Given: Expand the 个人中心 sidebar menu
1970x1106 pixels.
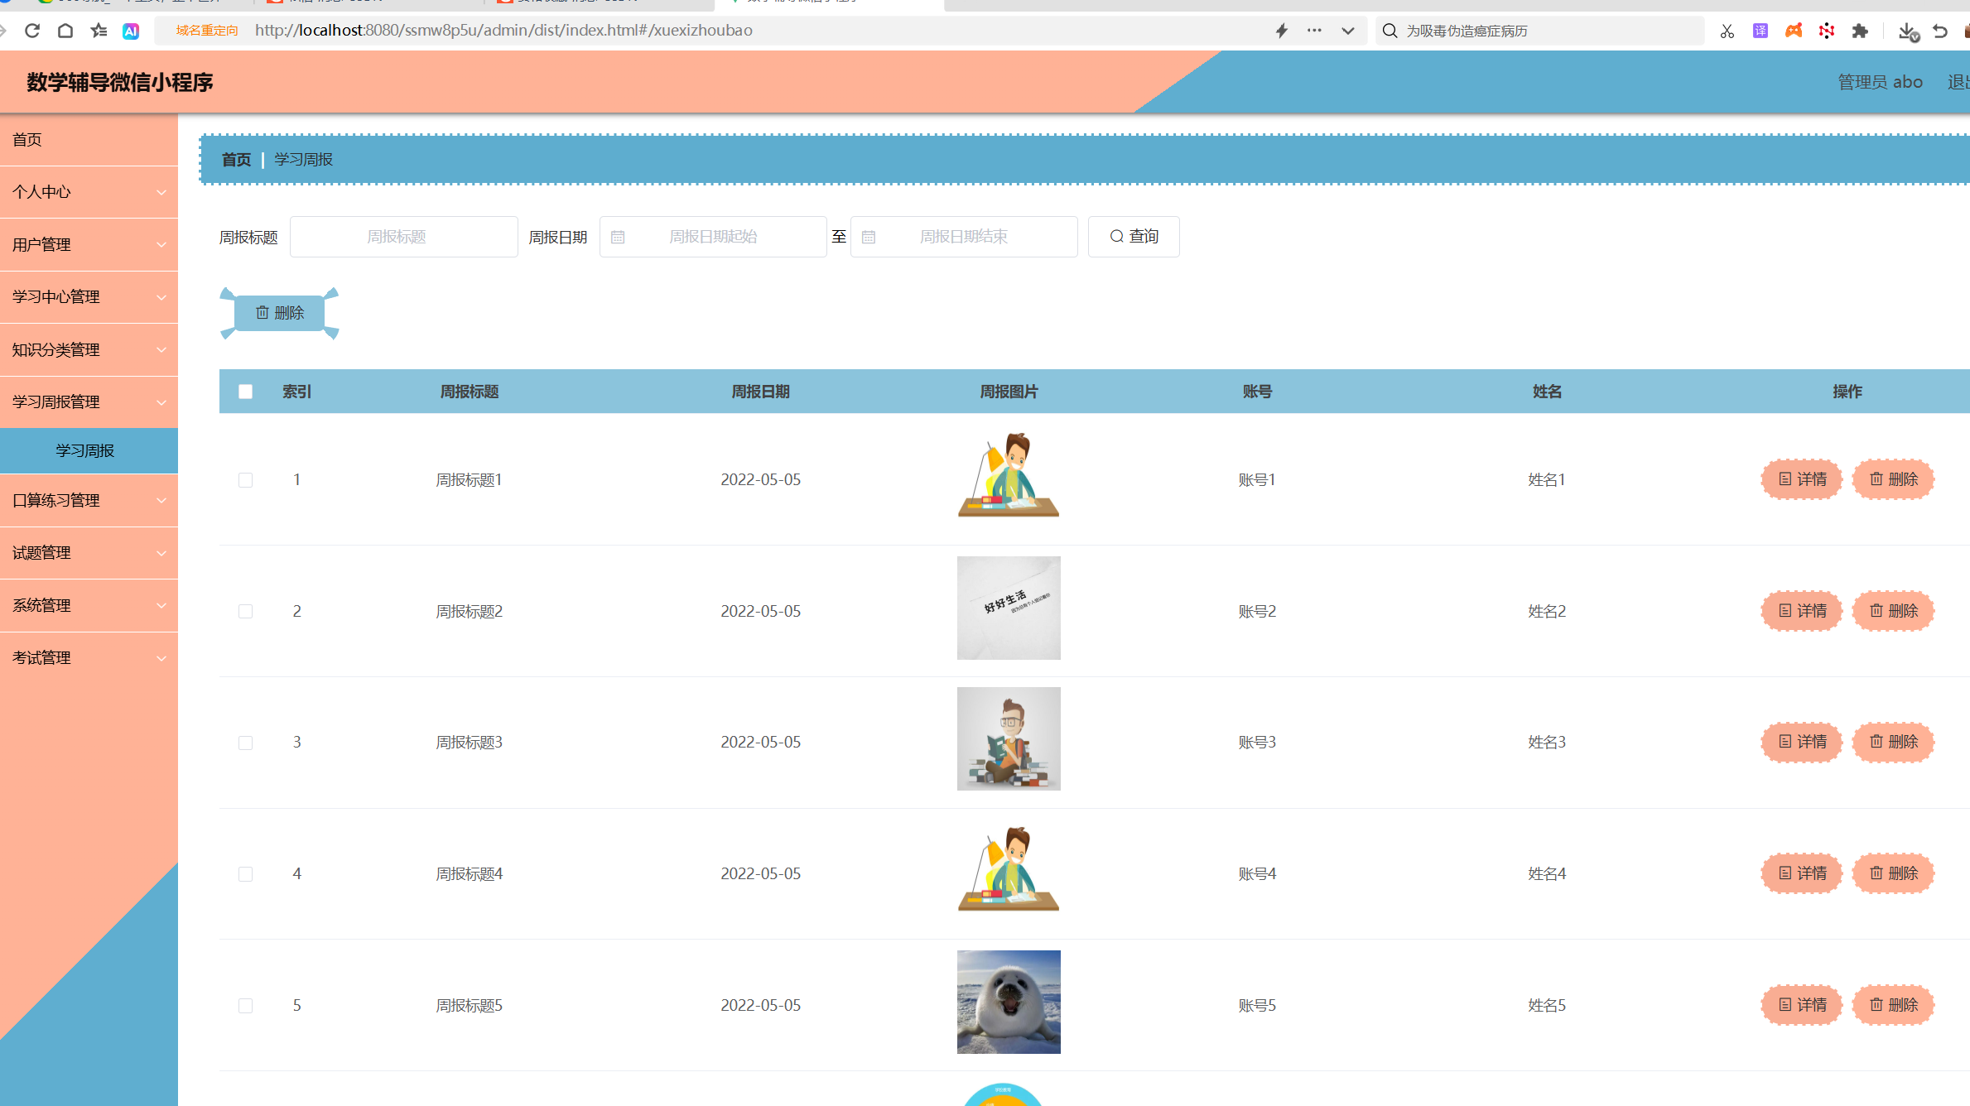Looking at the screenshot, I should (89, 192).
